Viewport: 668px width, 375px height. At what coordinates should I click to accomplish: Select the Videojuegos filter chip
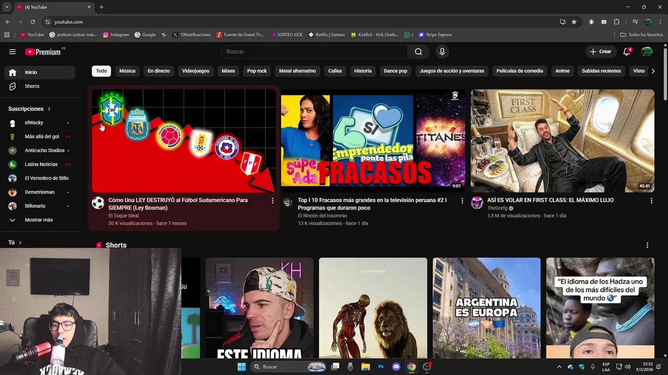(196, 71)
